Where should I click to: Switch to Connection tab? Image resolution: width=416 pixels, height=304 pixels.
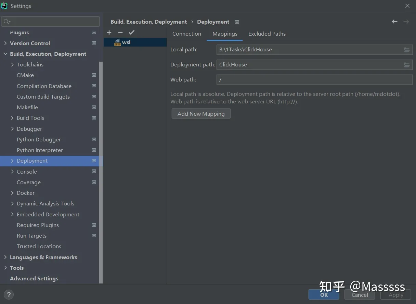[x=187, y=34]
